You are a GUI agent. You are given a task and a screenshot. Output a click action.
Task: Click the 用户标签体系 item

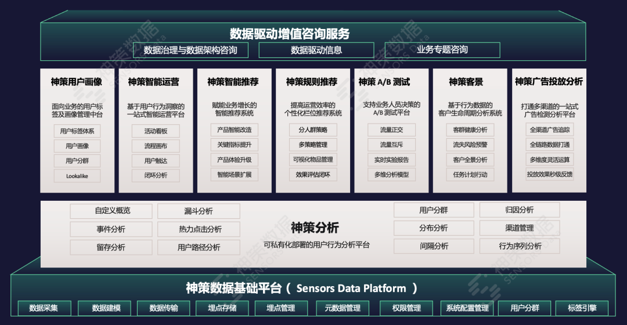(77, 131)
